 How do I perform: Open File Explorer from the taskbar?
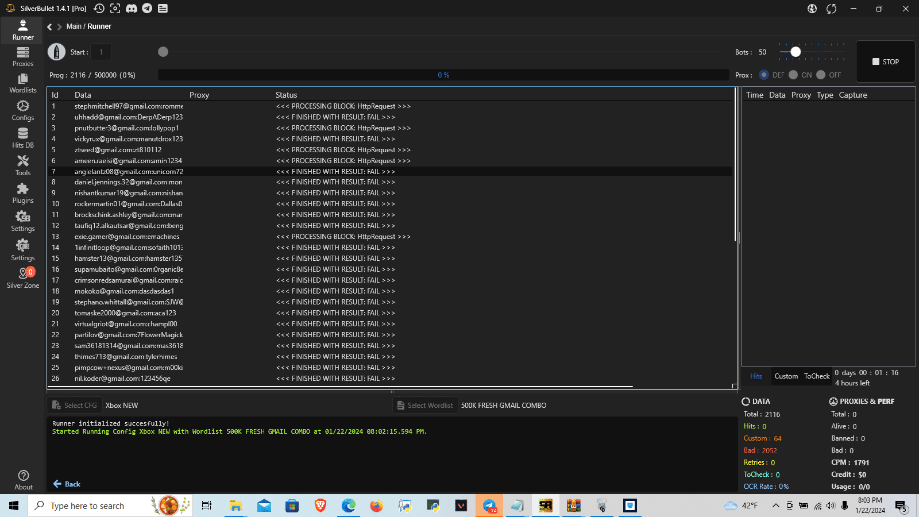tap(236, 506)
